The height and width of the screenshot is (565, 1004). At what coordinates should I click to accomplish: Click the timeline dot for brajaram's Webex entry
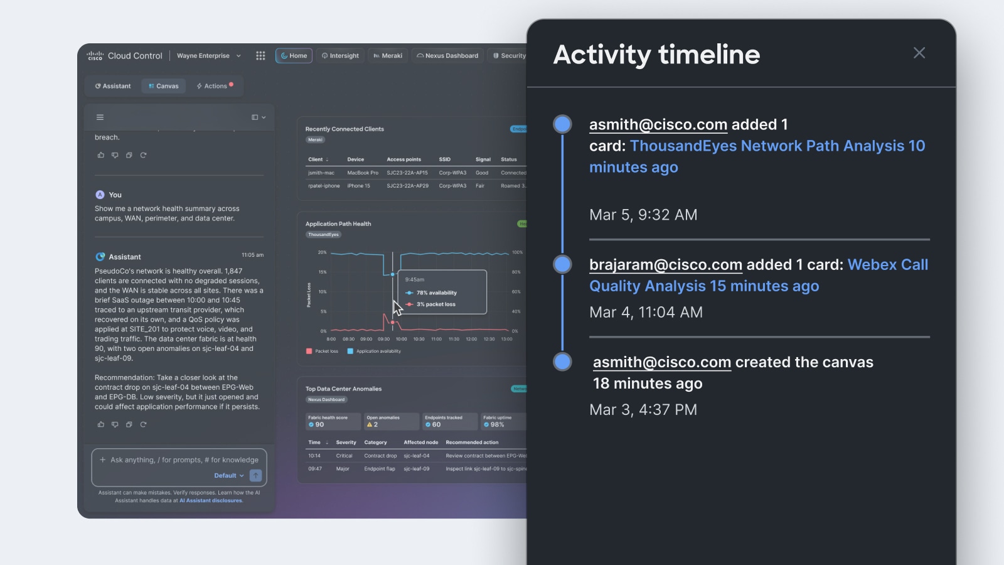click(x=563, y=264)
